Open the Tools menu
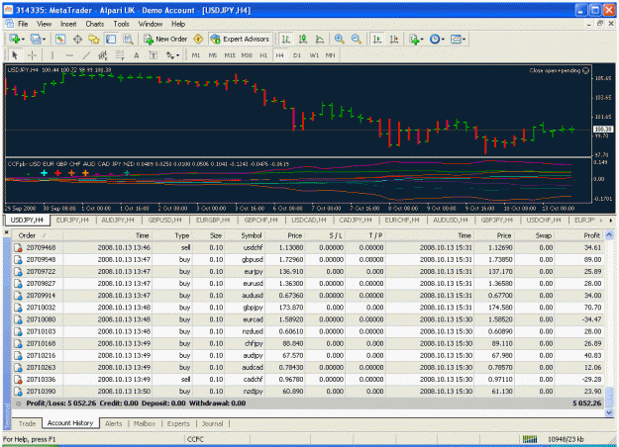619x447 pixels. [x=121, y=24]
